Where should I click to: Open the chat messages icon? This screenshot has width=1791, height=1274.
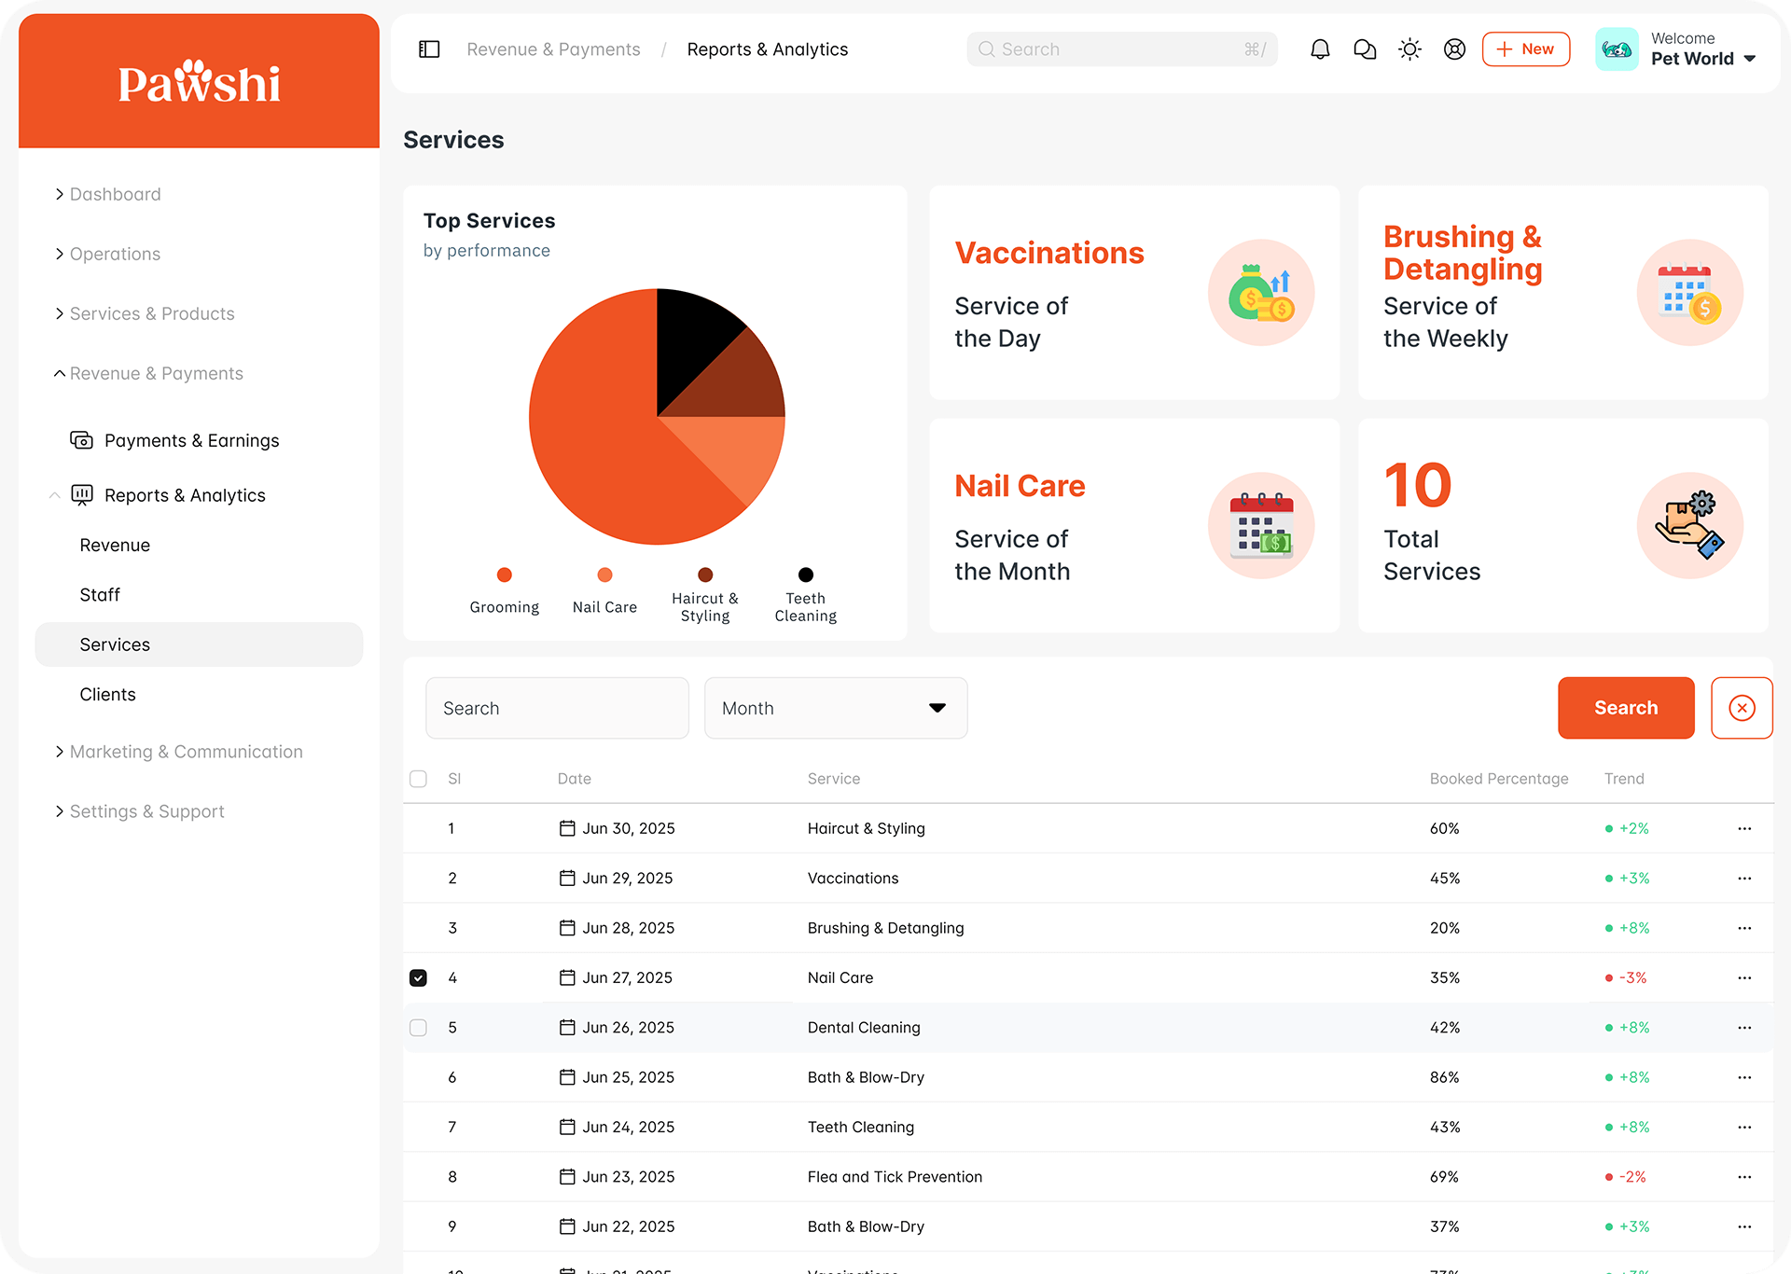[x=1365, y=49]
